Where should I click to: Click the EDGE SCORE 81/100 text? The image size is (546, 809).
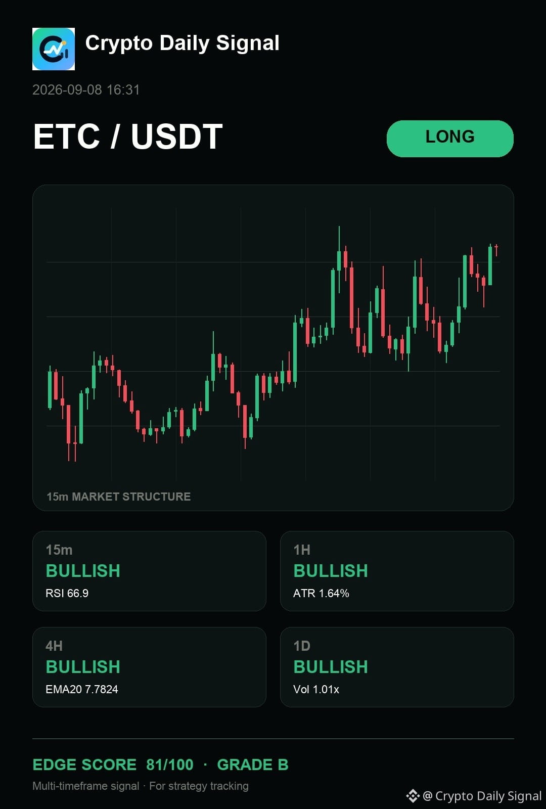(113, 765)
